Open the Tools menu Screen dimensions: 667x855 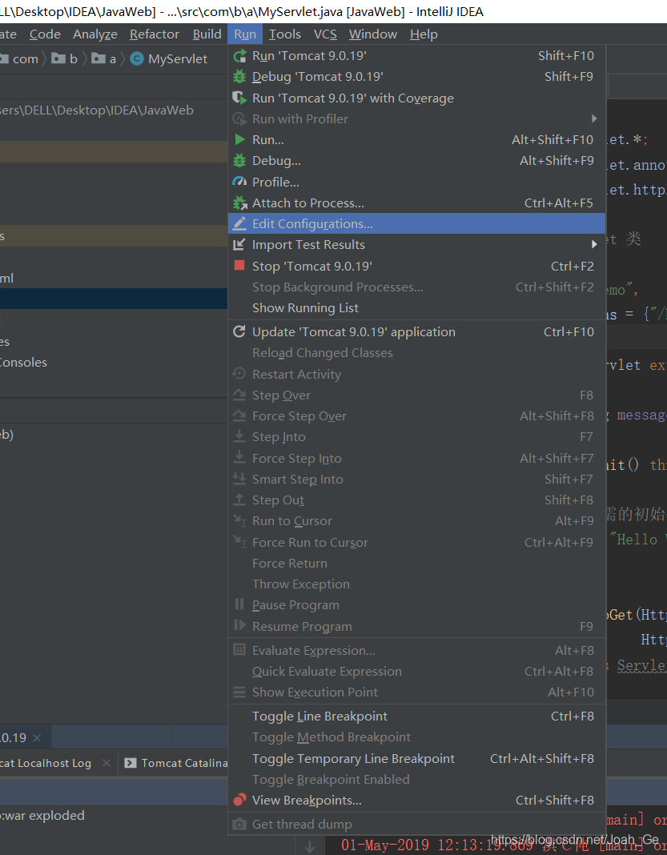click(285, 34)
